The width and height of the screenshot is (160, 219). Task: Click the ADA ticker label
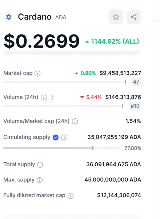pos(61,17)
